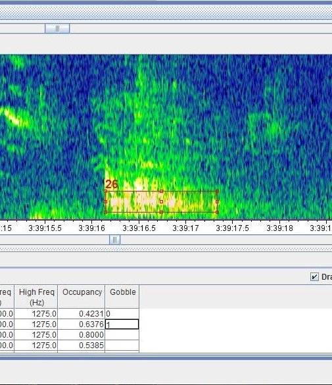Click bottom-left corner handle of selection 26

point(106,212)
